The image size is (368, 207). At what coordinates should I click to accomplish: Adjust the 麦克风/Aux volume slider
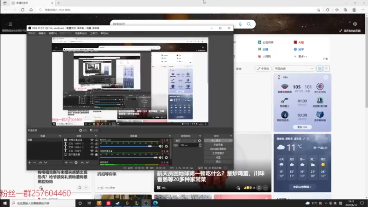tap(129, 146)
